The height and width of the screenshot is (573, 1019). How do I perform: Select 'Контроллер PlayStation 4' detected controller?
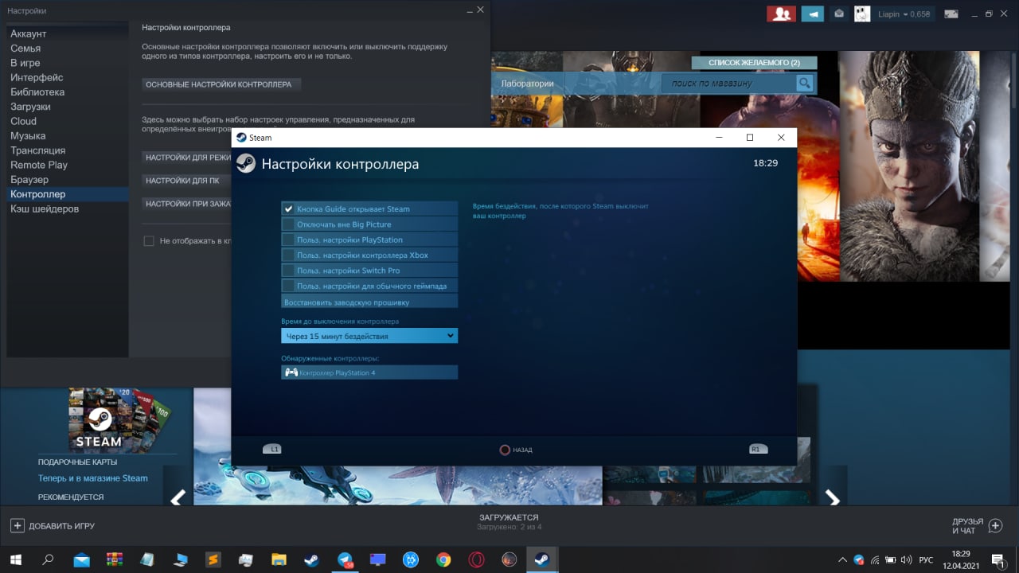[x=369, y=372]
